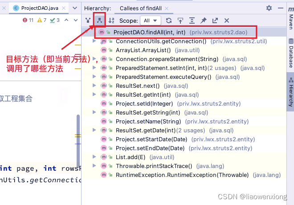Switch to Caller Methods Hierarchy view
Screen dimensions: 294x205
click(88, 20)
